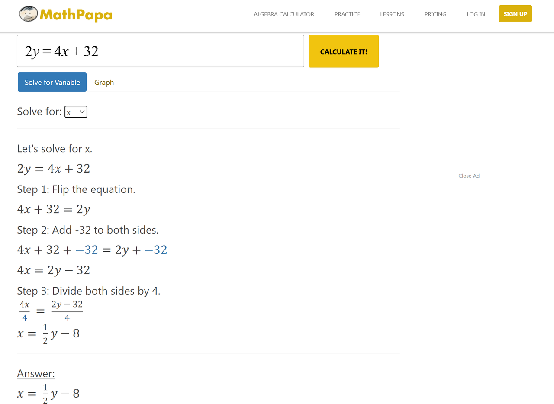Click the Step 3 divide by 4 text

pyautogui.click(x=89, y=291)
